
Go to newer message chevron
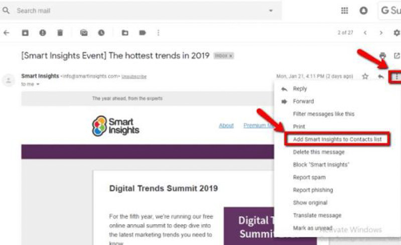tap(365, 33)
